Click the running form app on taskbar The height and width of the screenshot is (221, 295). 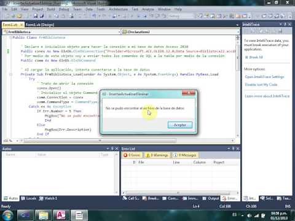pyautogui.click(x=79, y=215)
